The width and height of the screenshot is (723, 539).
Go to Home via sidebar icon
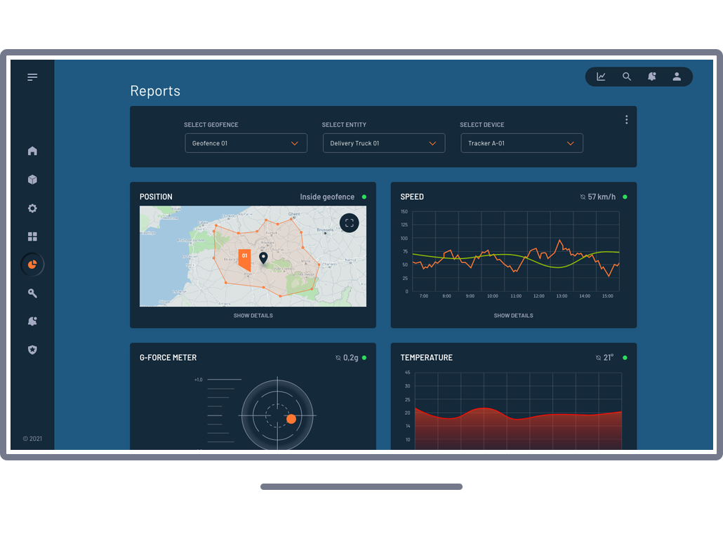point(32,151)
